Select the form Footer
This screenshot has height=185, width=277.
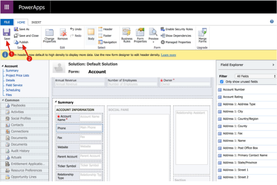point(105,35)
